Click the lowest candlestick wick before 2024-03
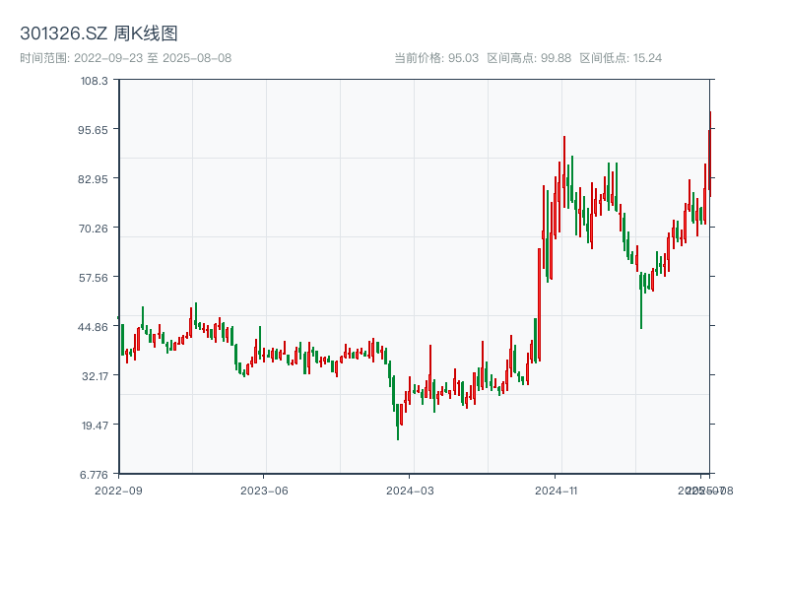This screenshot has width=788, height=591. tap(398, 437)
